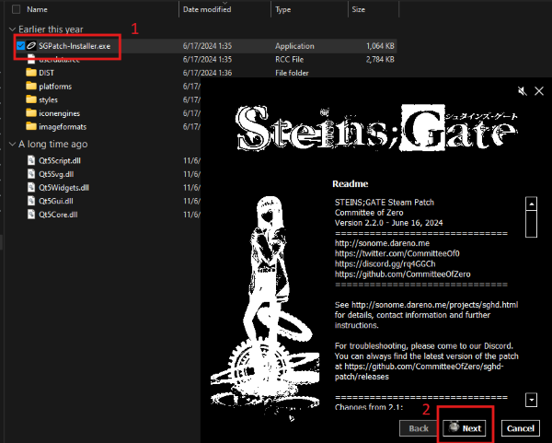Click the 6/17/2024 1:36 date cell
552x443 pixels.
pos(207,73)
